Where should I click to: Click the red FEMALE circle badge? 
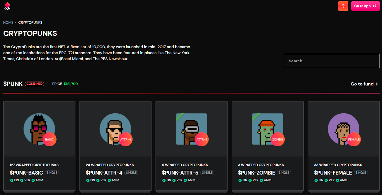[354, 139]
